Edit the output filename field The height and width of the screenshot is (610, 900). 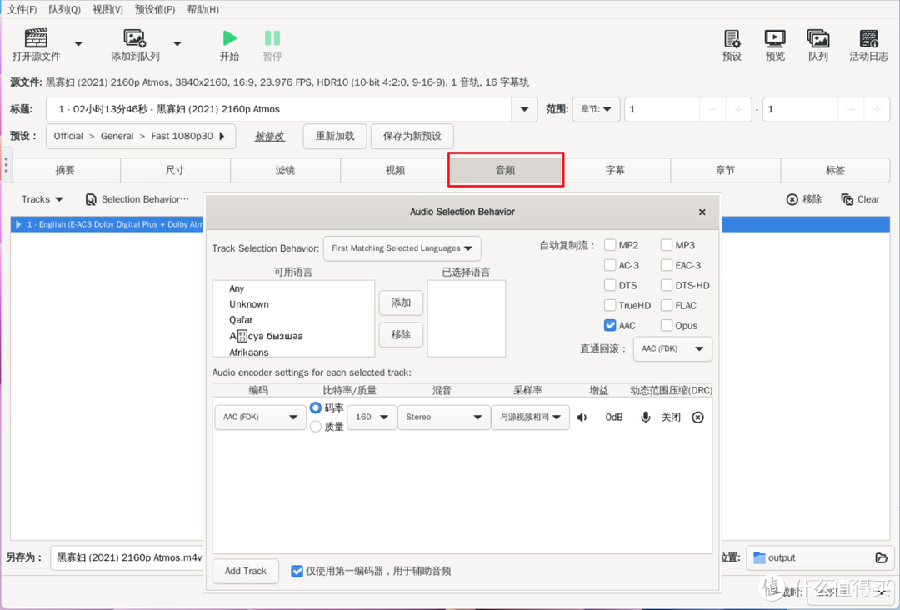pyautogui.click(x=125, y=557)
